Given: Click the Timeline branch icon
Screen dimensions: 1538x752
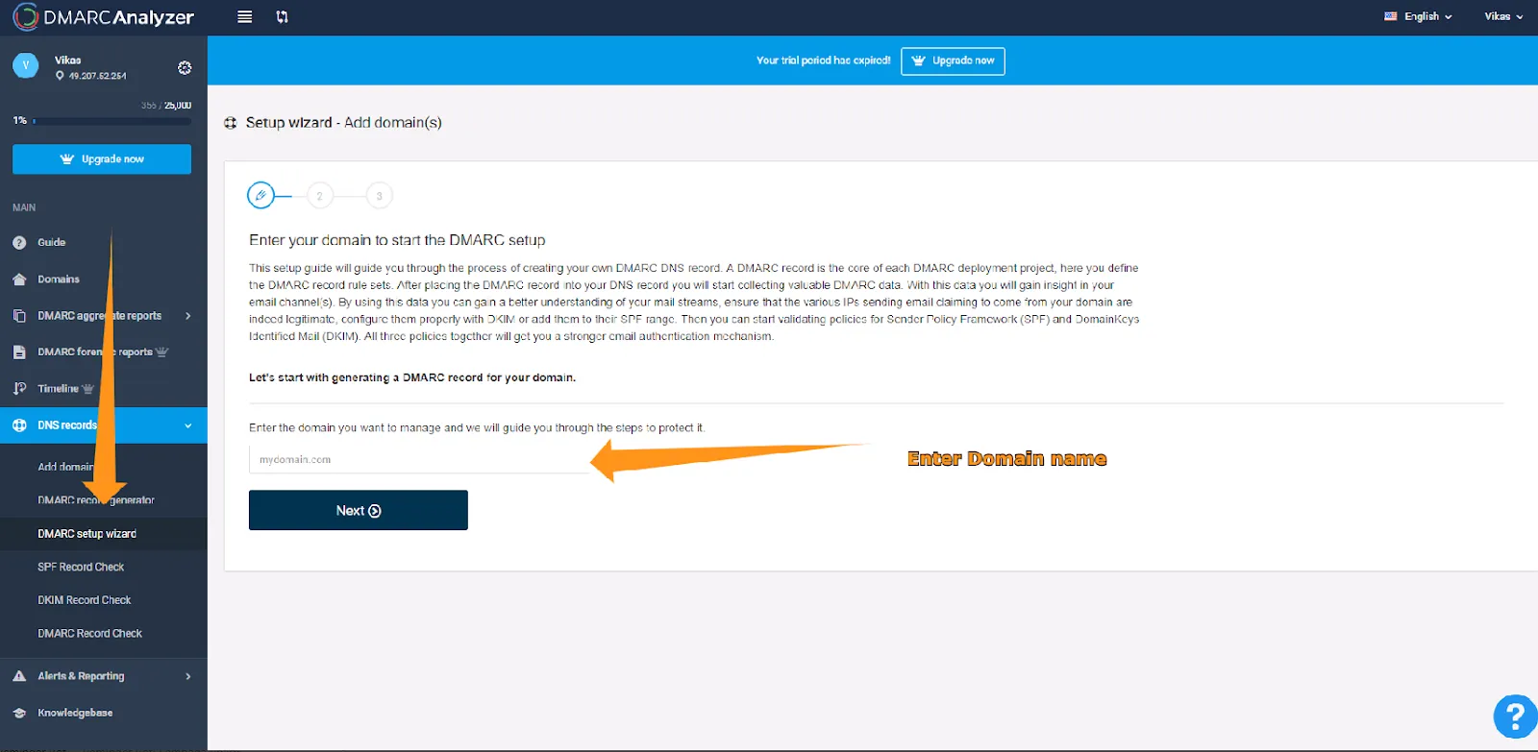Looking at the screenshot, I should click(x=19, y=389).
